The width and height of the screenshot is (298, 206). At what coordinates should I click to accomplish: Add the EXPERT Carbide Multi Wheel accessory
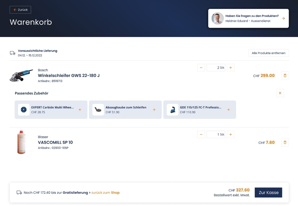coord(80,110)
